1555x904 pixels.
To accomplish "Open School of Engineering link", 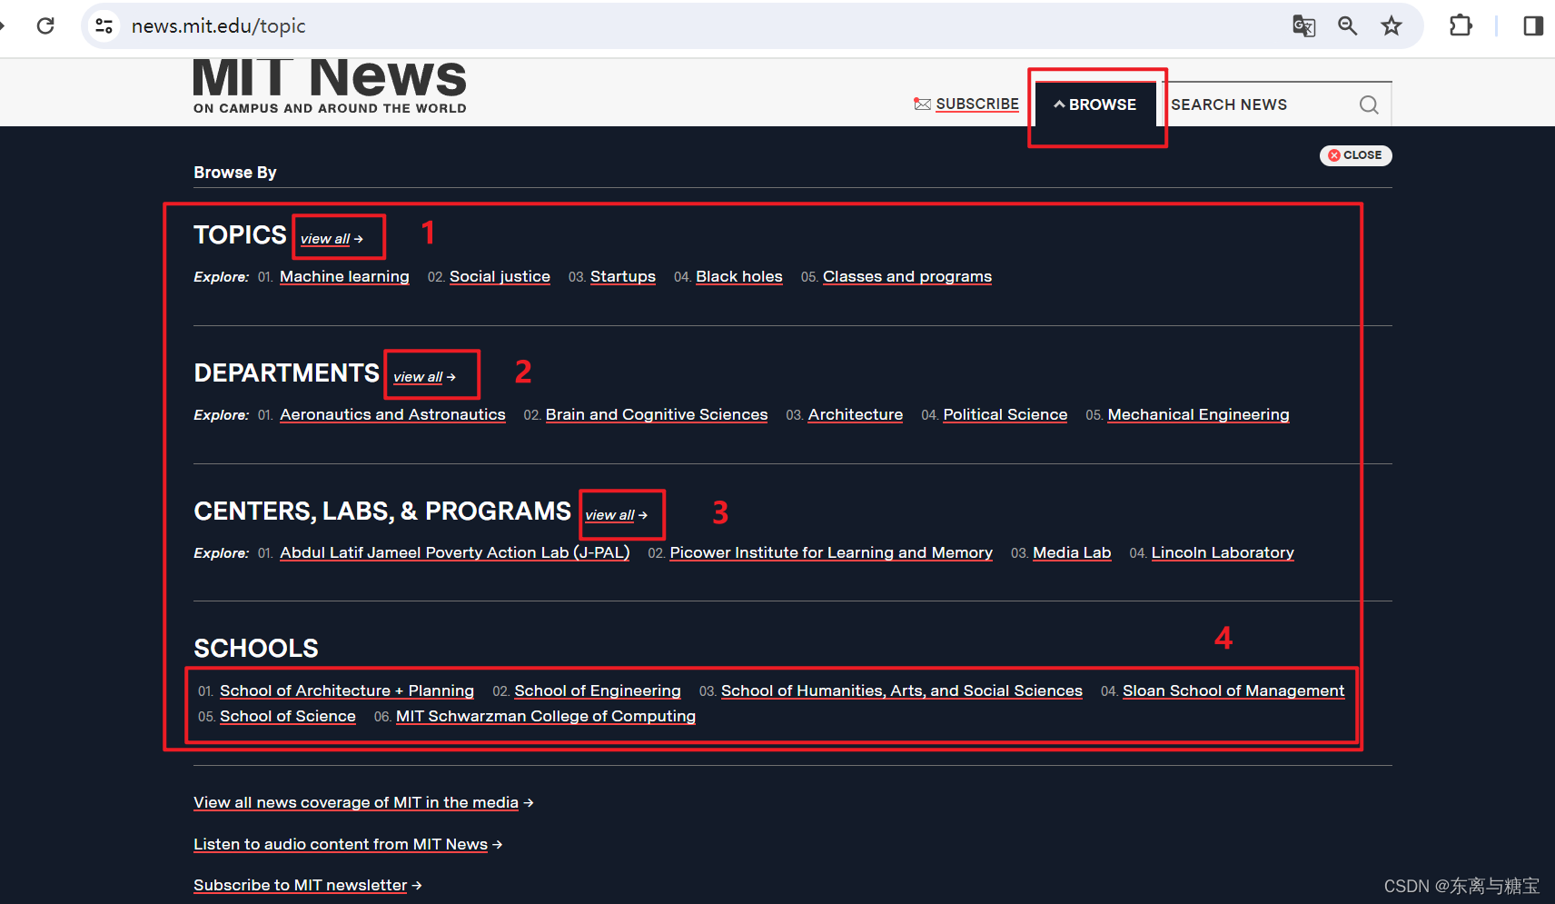I will click(598, 690).
